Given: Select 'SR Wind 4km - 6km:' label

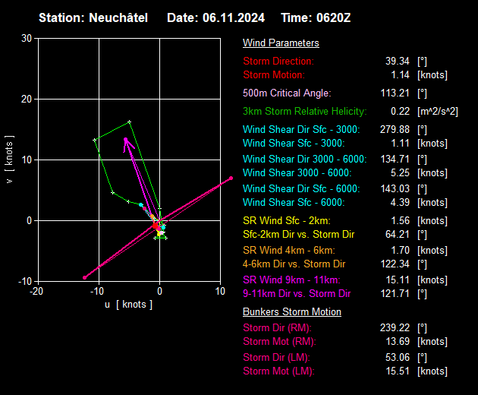Looking at the screenshot, I should pos(288,251).
